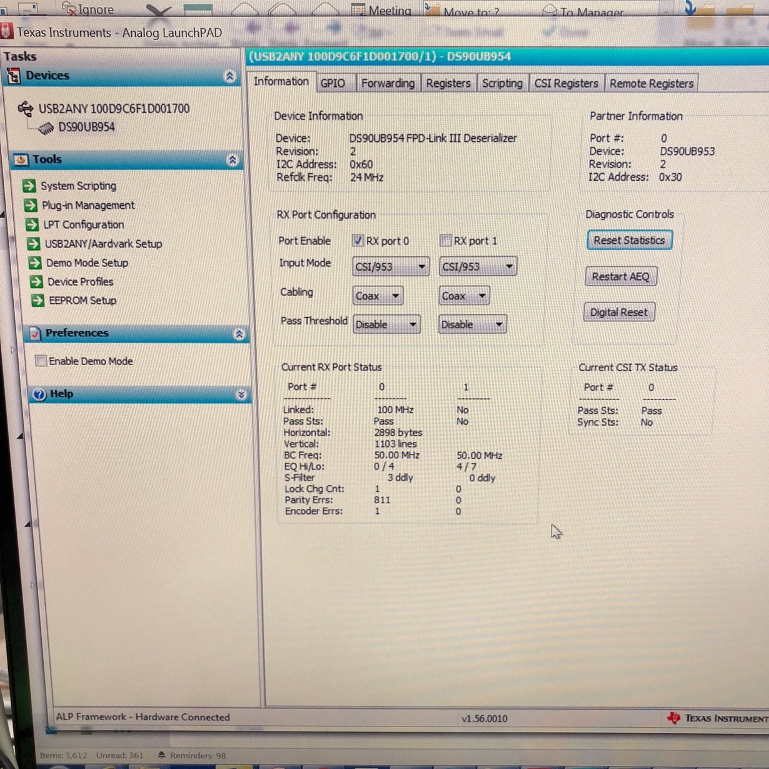Screen dimensions: 769x769
Task: Click the Preferences panel header icon
Action: 35,333
